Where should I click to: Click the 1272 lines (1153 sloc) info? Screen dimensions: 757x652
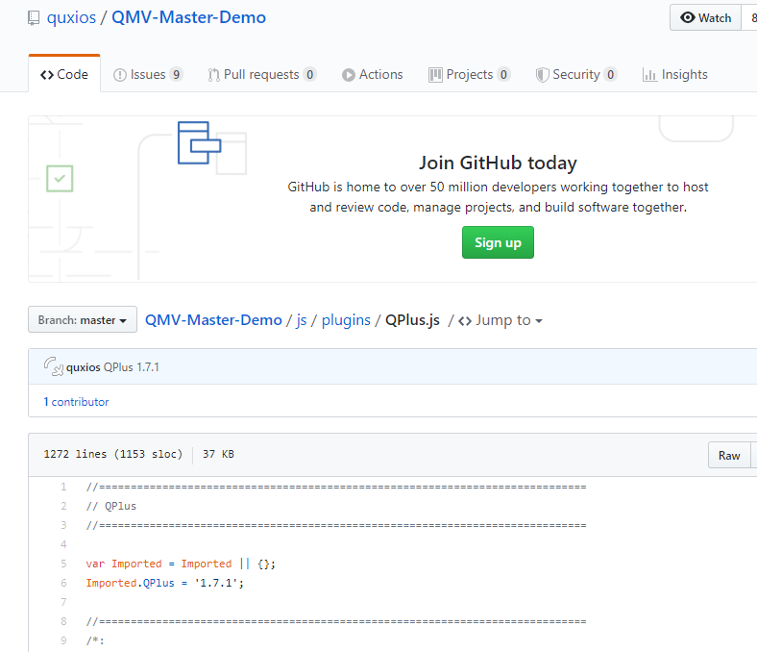113,454
